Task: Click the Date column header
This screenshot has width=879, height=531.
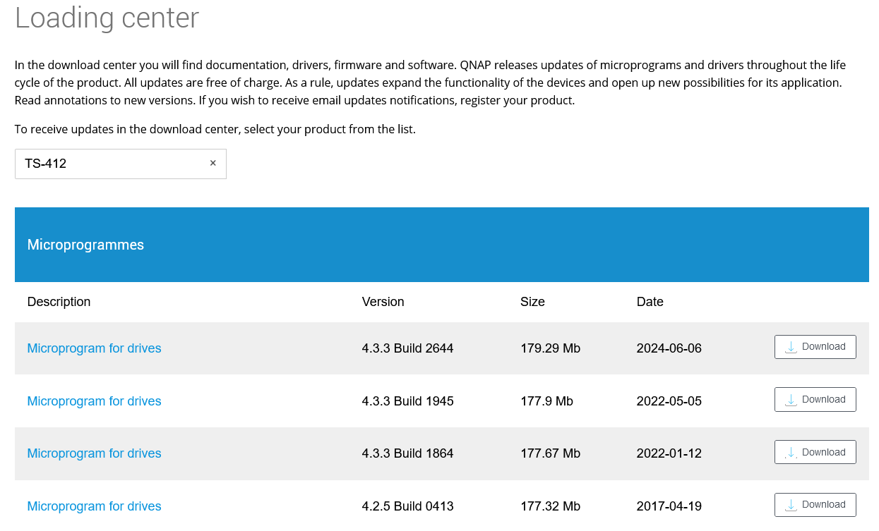Action: [650, 302]
